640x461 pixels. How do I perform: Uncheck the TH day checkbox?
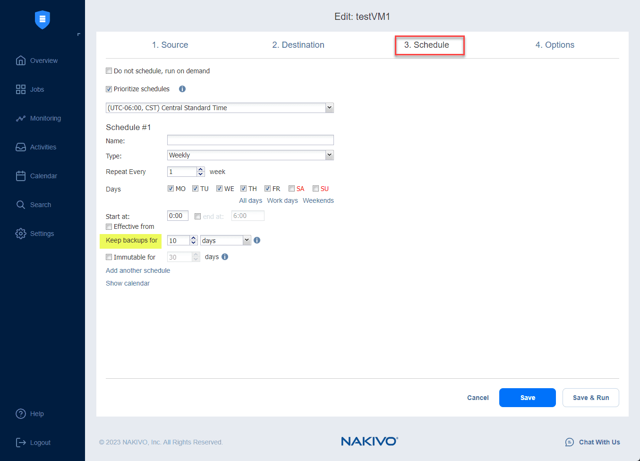tap(243, 189)
